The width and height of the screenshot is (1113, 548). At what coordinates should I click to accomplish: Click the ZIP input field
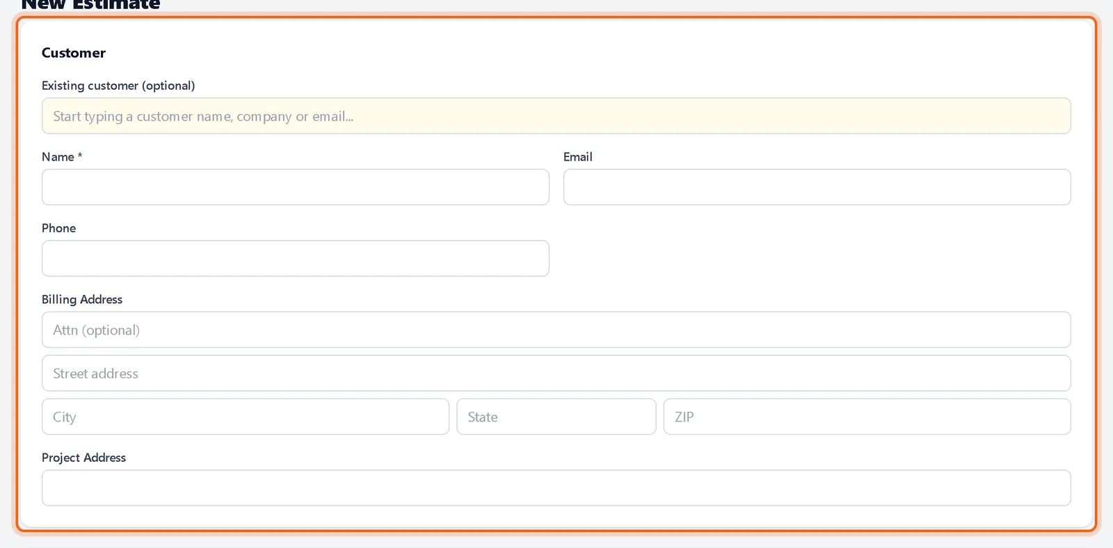click(x=867, y=417)
